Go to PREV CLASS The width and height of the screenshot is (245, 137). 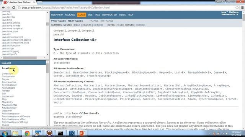click(59, 21)
